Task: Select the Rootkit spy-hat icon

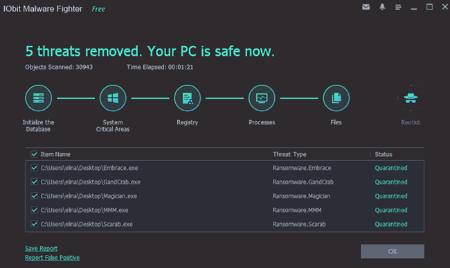Action: tap(411, 98)
